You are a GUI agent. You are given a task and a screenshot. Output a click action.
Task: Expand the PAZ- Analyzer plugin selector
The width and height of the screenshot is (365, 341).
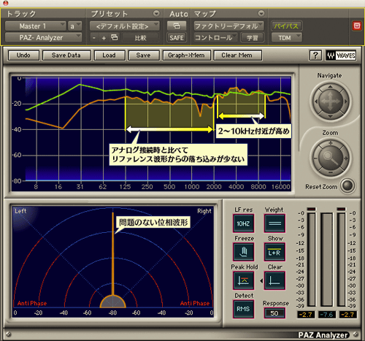tap(43, 38)
